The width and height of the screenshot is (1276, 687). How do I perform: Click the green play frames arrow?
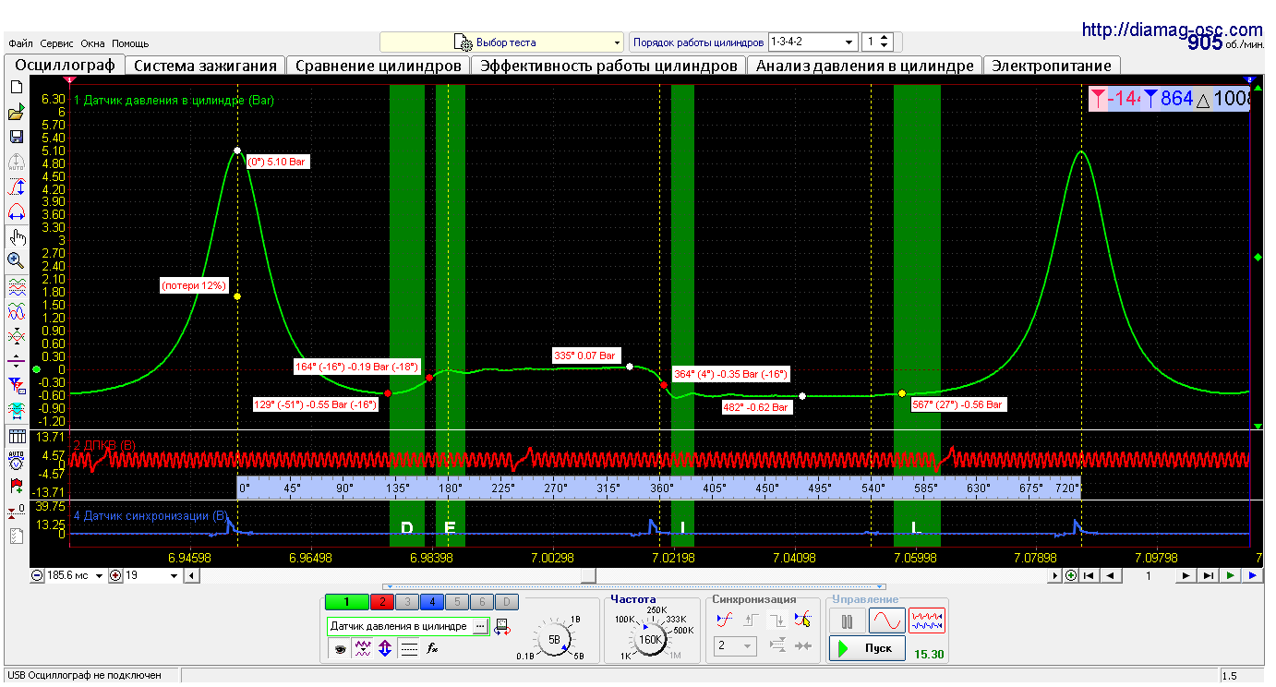click(1231, 575)
